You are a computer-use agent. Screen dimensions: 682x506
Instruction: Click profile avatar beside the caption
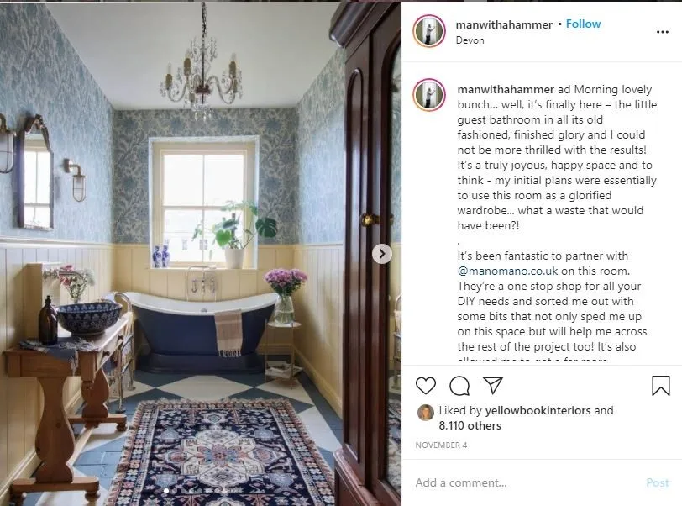click(x=429, y=95)
